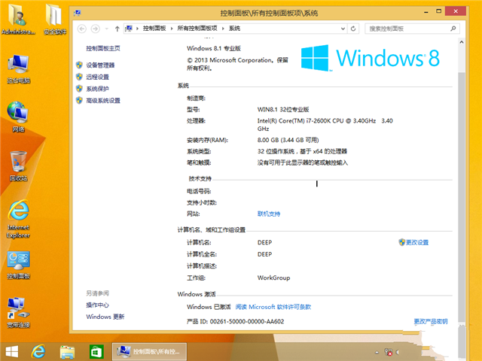
Task: Click the WIN8.1 32位专业版 model text
Action: coord(283,110)
